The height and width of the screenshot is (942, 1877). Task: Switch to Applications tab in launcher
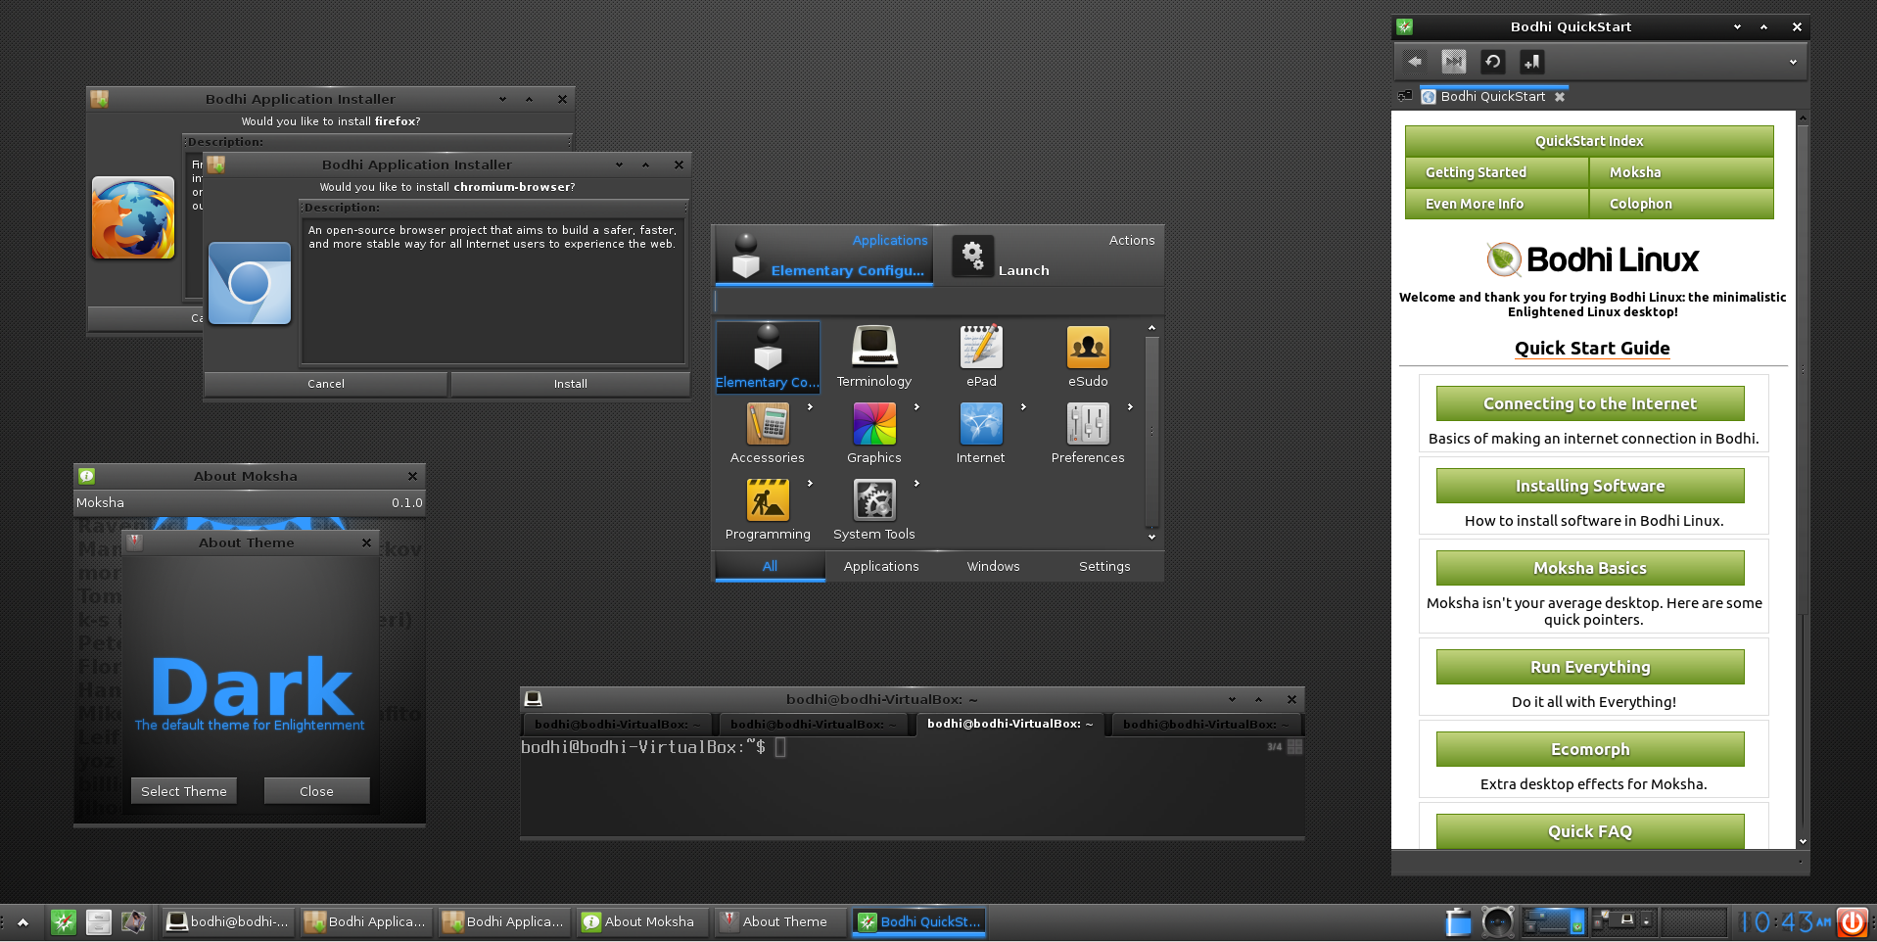click(881, 566)
